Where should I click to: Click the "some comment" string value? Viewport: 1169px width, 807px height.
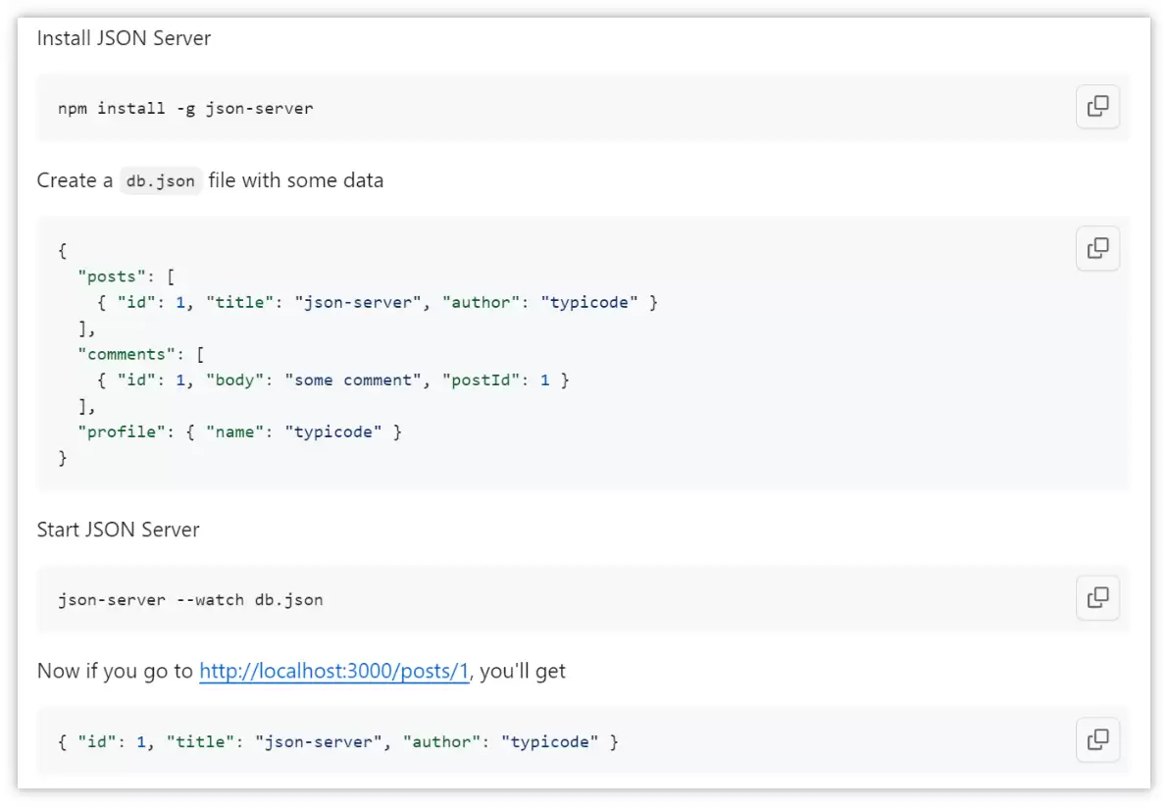click(353, 380)
